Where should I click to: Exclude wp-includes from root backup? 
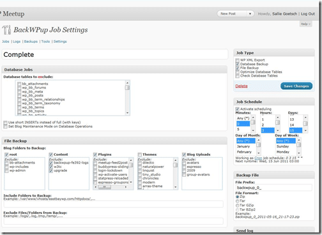[6, 167]
